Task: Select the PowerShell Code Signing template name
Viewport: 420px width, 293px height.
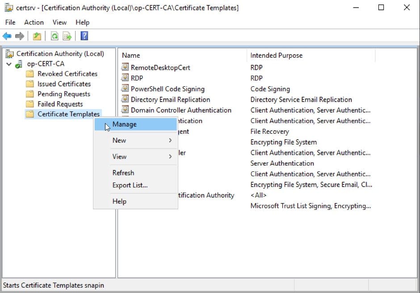Action: [168, 89]
